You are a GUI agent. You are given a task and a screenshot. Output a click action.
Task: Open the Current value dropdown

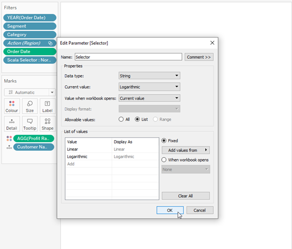(149, 87)
